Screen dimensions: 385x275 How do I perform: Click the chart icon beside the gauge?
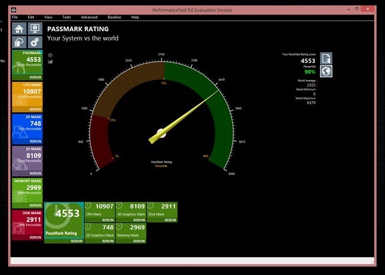point(50,61)
